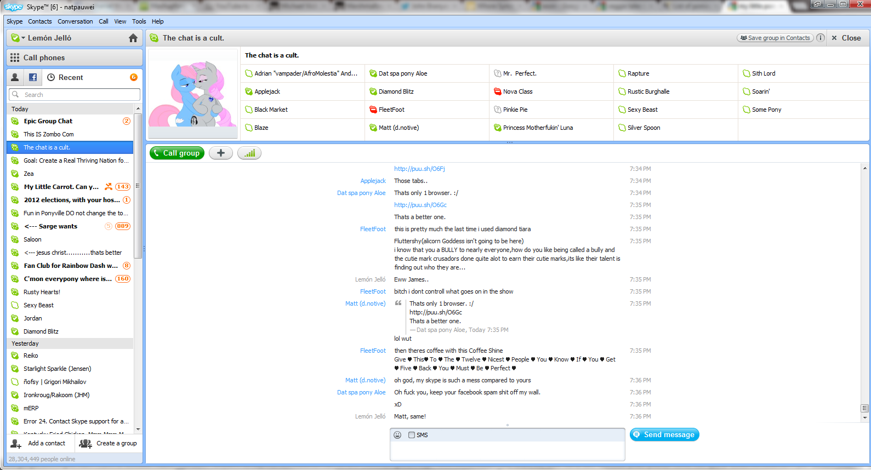The image size is (871, 470).
Task: Click sender name Dat spa pony Aloe at 7:34
Action: click(x=361, y=193)
